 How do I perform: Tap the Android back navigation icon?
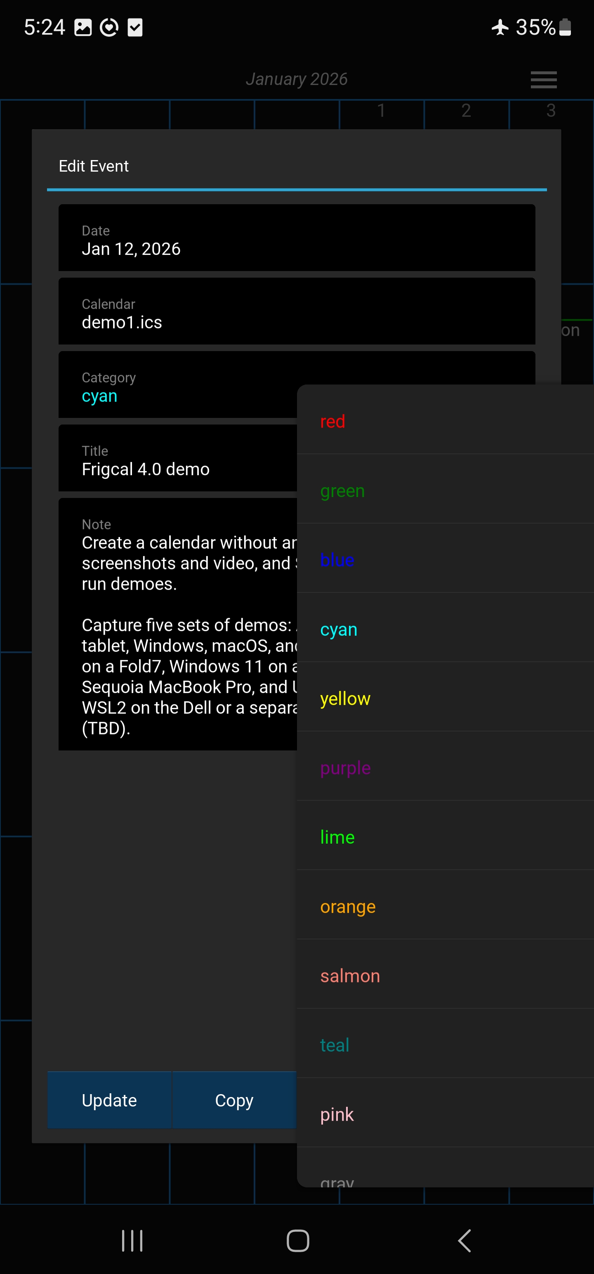pos(464,1240)
